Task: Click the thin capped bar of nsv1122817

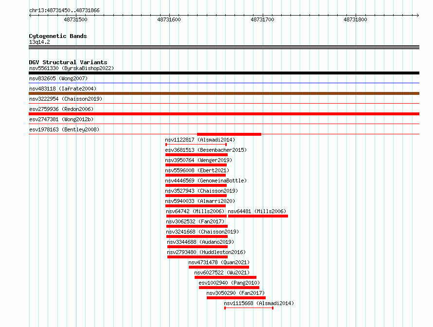Action: pyautogui.click(x=196, y=145)
